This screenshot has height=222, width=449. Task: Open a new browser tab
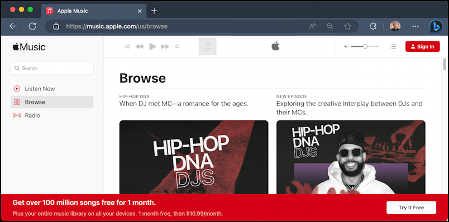coord(154,11)
